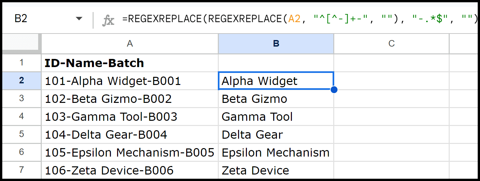Click the formula bar REGEXREPLACE text

[300, 19]
